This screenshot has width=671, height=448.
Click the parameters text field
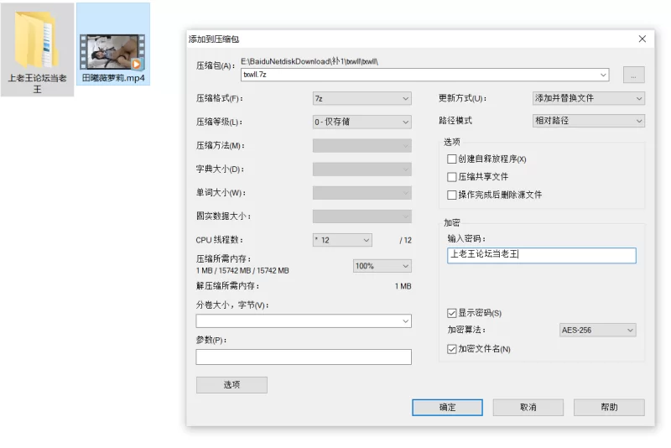[x=304, y=357]
